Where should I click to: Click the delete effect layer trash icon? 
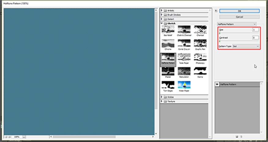(x=241, y=137)
